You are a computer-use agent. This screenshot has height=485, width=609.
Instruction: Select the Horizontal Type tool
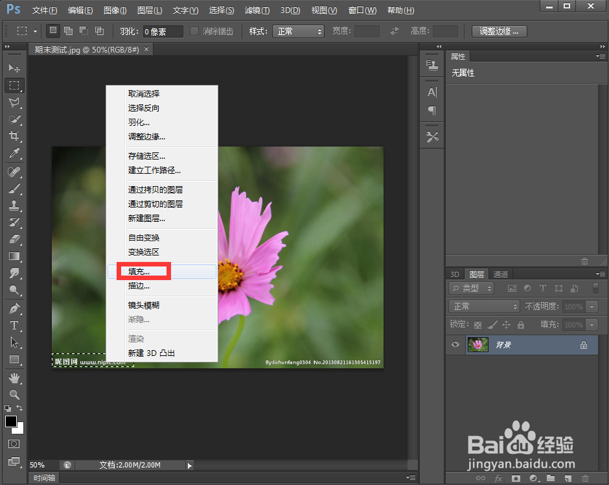[15, 325]
